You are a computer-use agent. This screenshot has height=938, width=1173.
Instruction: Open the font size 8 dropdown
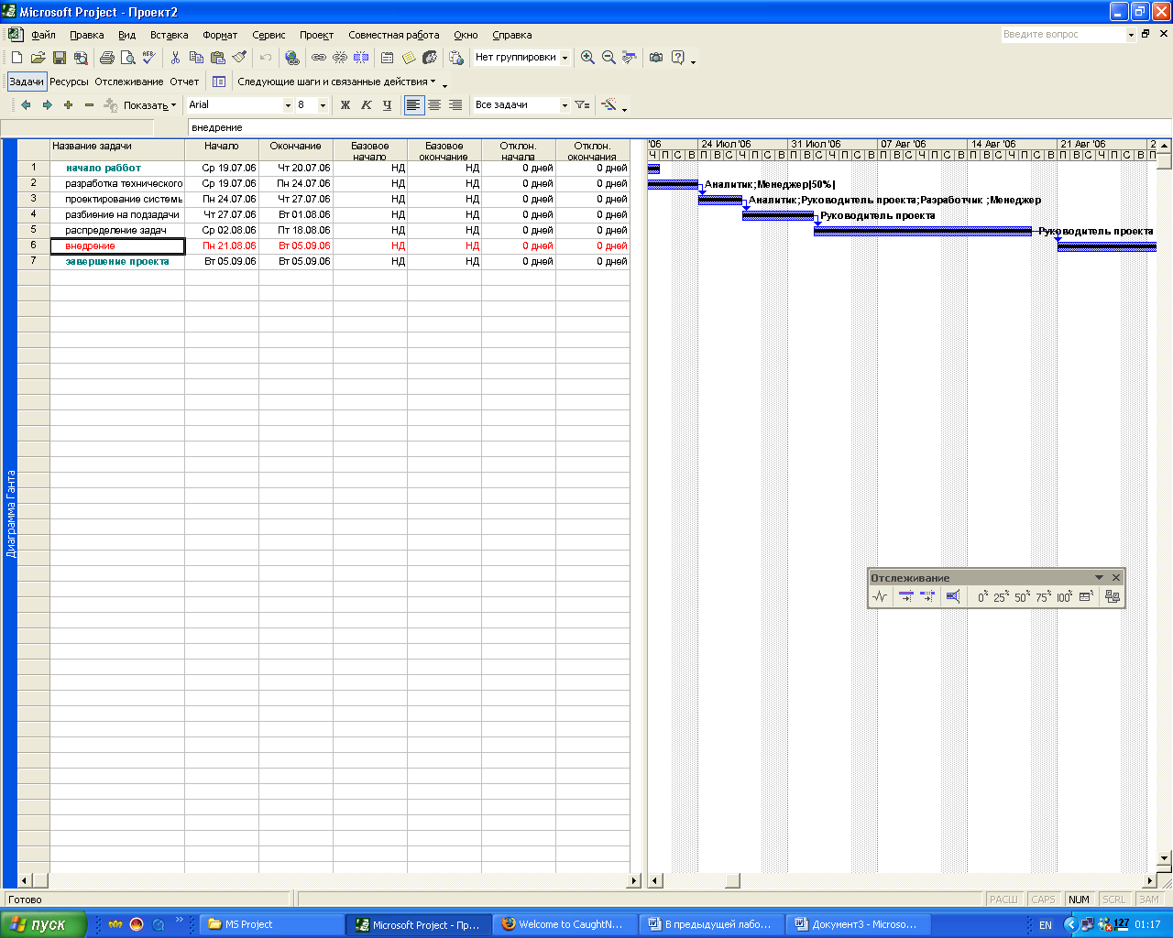pos(323,105)
